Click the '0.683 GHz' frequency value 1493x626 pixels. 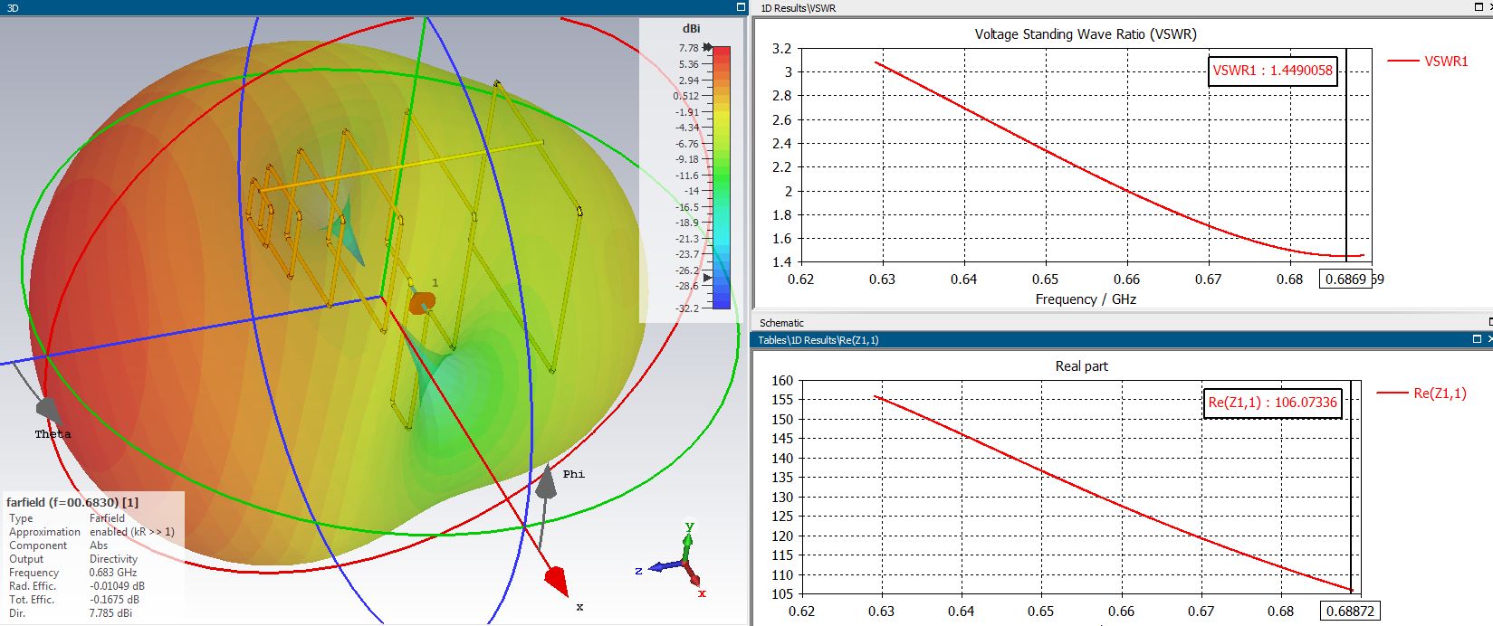(x=113, y=573)
